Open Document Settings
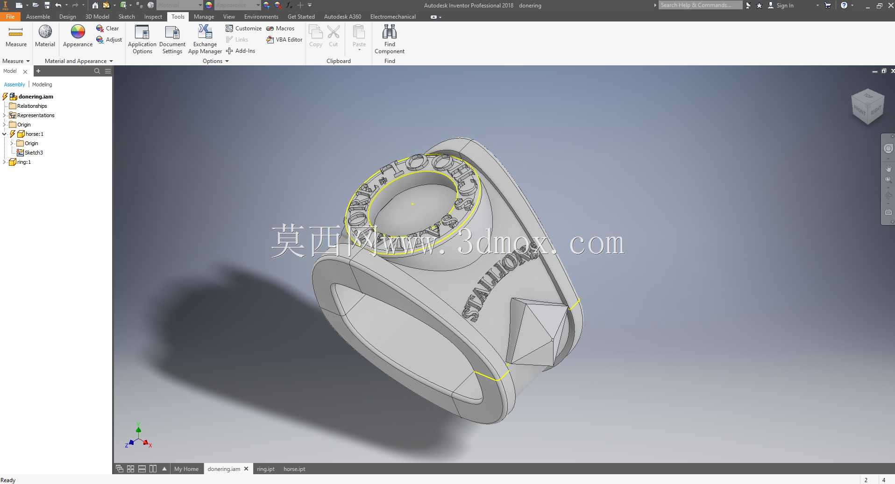This screenshot has height=484, width=895. point(172,40)
